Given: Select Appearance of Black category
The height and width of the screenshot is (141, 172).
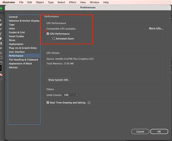Looking at the screenshot, I should (24, 63).
